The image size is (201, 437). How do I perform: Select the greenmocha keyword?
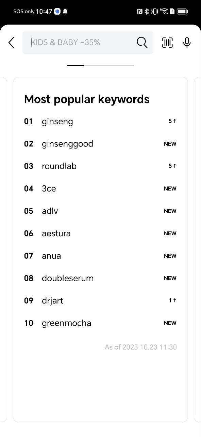coord(66,323)
